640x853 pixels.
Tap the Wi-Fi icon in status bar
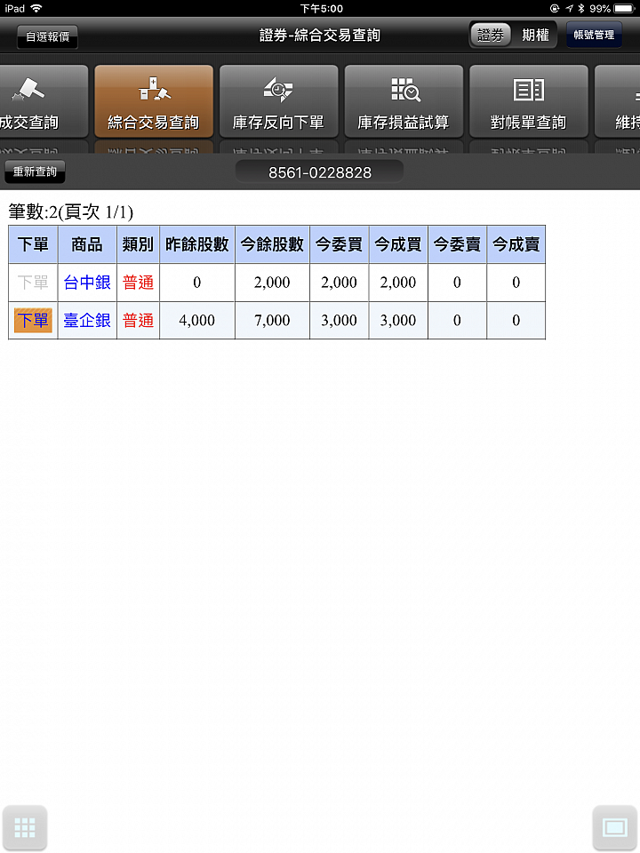(x=36, y=8)
